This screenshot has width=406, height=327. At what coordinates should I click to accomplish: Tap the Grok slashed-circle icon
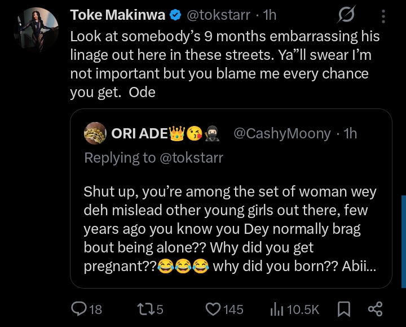(x=346, y=16)
